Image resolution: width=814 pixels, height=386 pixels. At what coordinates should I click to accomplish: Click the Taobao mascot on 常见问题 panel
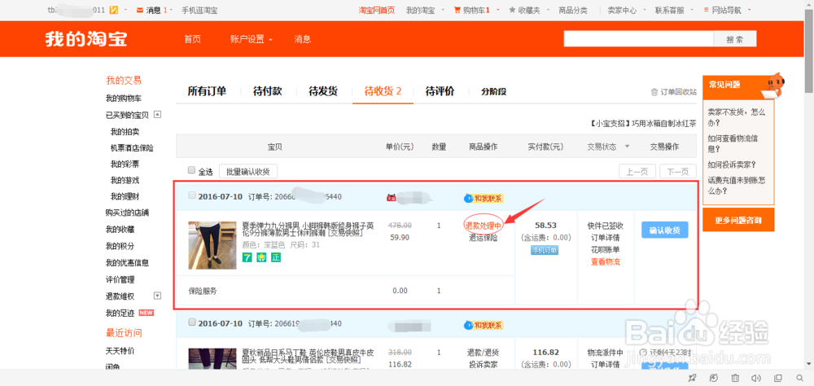[x=773, y=85]
